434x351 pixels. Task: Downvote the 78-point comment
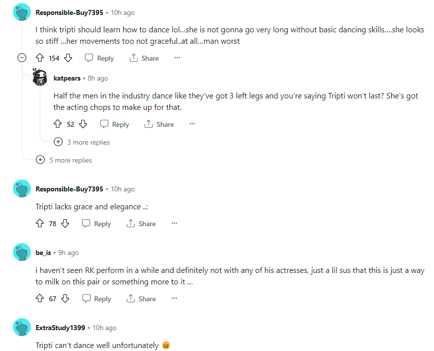[x=65, y=224]
